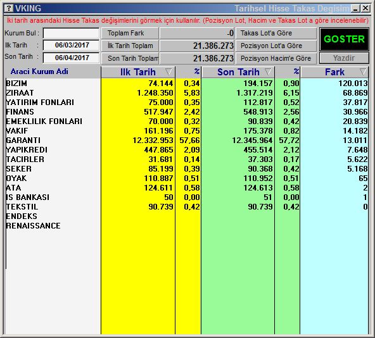375x338 pixels.
Task: Click the Son Tarih sort triangle
Action: [268, 72]
